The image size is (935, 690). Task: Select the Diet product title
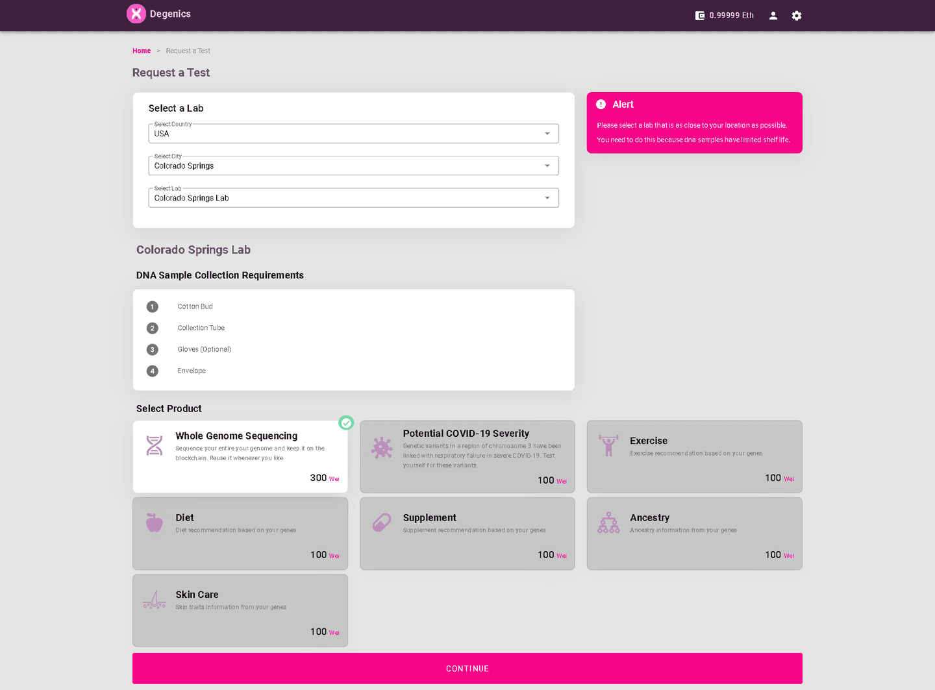(184, 518)
